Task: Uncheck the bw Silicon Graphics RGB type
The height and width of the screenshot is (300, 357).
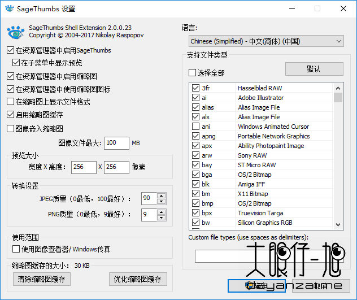Action: click(x=195, y=223)
